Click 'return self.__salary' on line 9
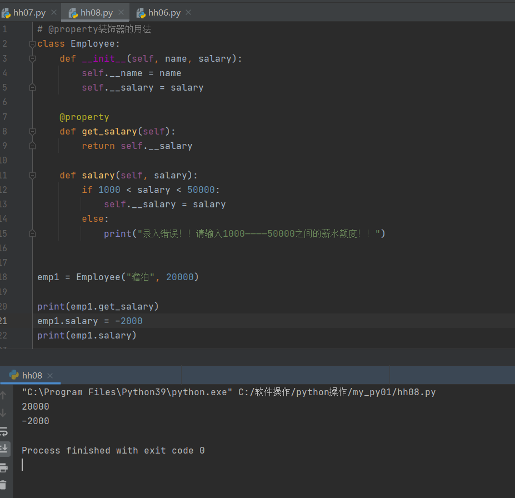The image size is (515, 498). [x=137, y=146]
